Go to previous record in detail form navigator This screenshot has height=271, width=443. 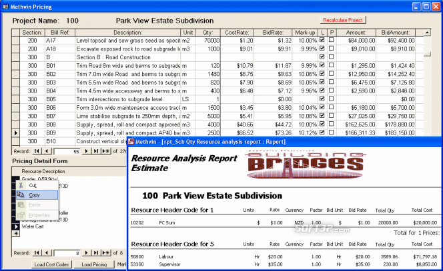point(47,252)
